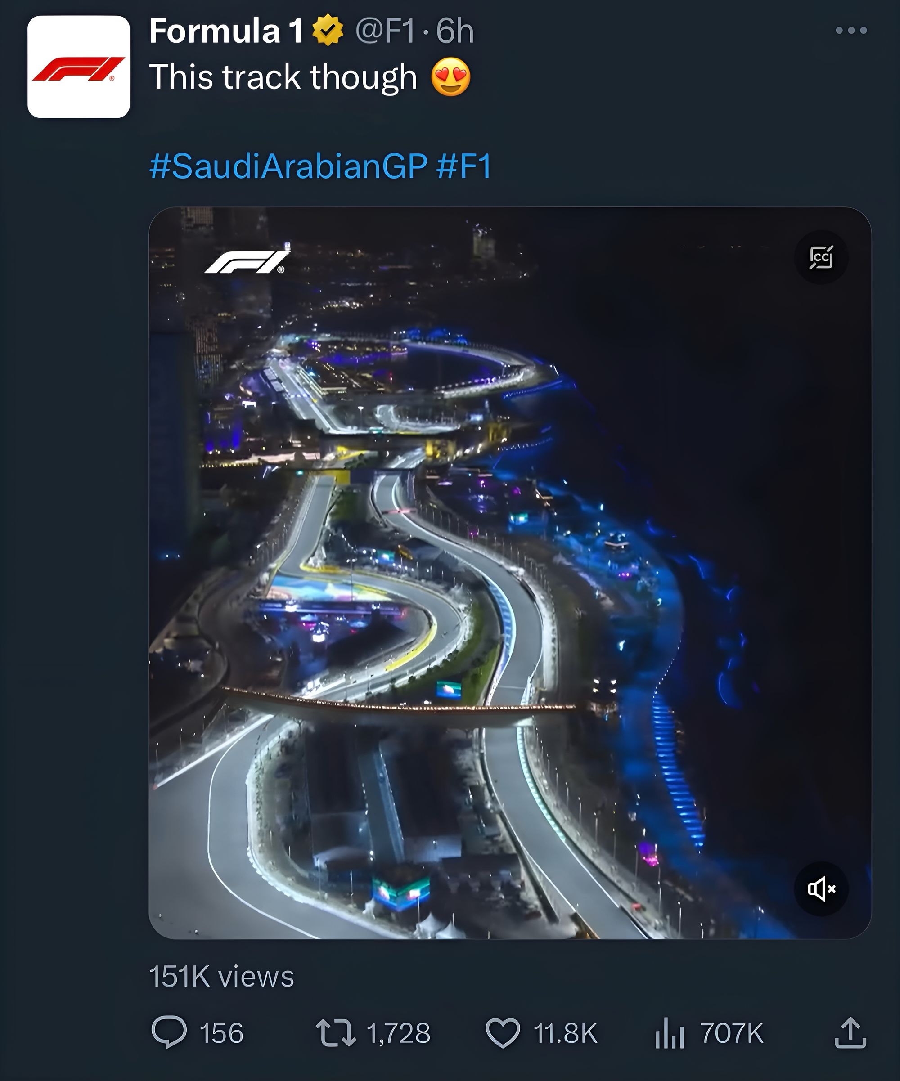Screen dimensions: 900x1081
Task: Click the gold verified badge
Action: click(x=328, y=31)
